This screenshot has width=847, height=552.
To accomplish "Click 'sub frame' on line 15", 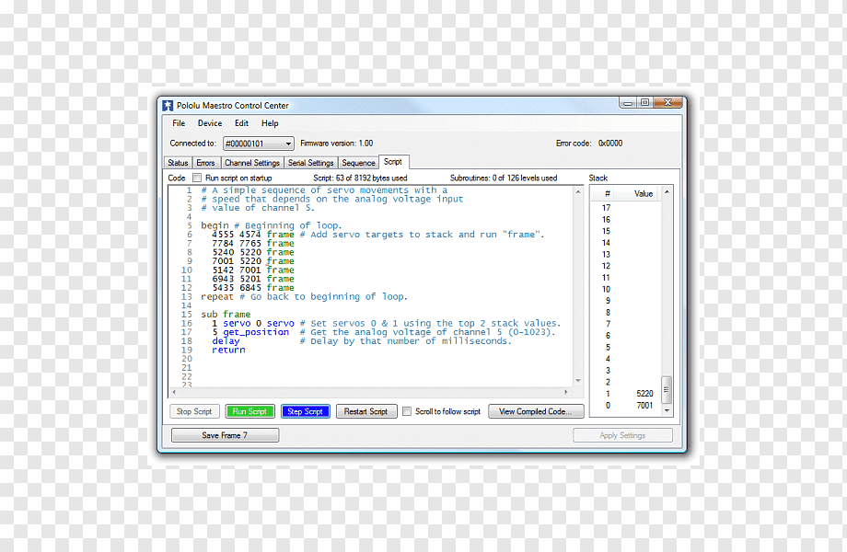I will pos(226,314).
